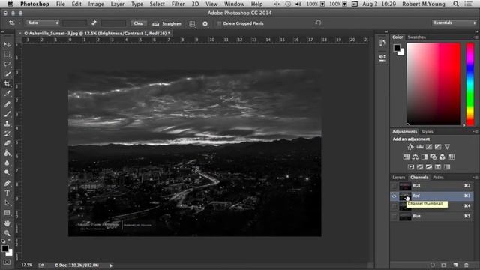Select the Paint Bucket tool

(7, 153)
